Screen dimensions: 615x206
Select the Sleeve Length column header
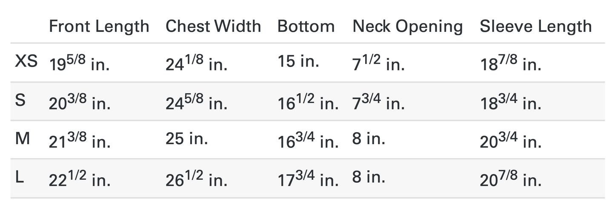pyautogui.click(x=536, y=26)
